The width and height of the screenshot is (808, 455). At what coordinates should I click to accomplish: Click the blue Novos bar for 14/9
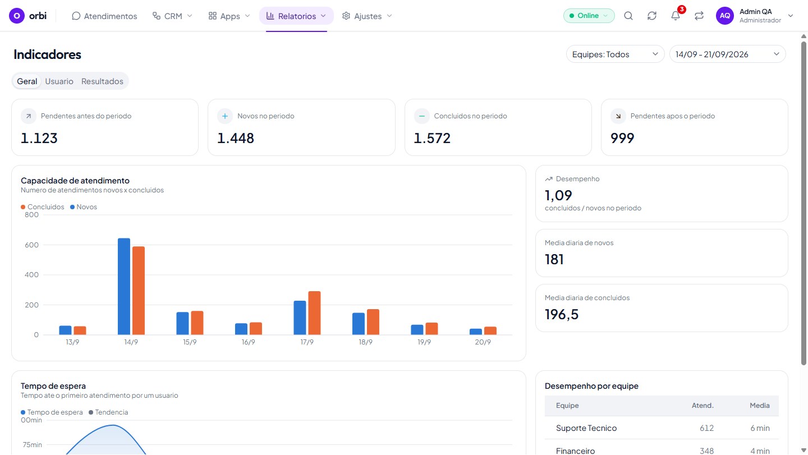point(124,287)
